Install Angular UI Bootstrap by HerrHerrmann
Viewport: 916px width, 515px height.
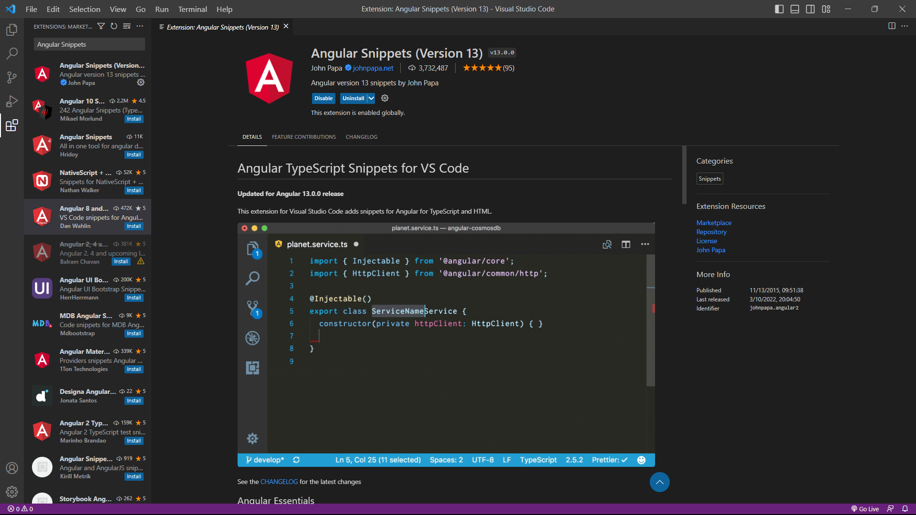pos(134,298)
